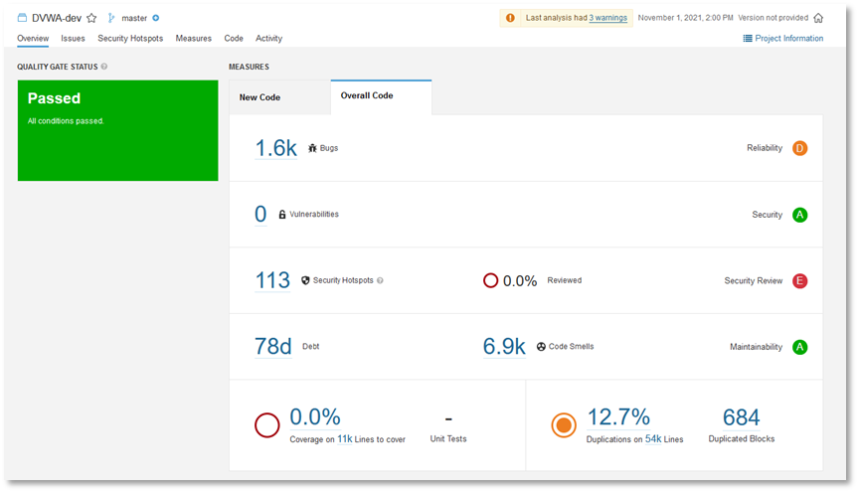Click the orange duplications indicator circle
The width and height of the screenshot is (859, 493).
pyautogui.click(x=564, y=425)
